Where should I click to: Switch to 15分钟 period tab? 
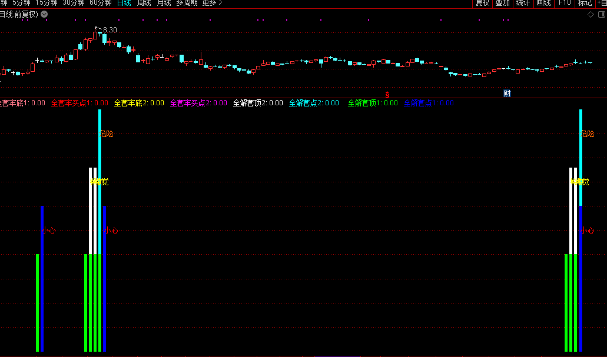pos(46,3)
